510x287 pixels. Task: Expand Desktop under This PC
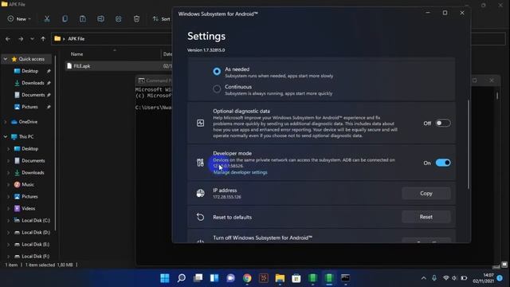tap(9, 149)
